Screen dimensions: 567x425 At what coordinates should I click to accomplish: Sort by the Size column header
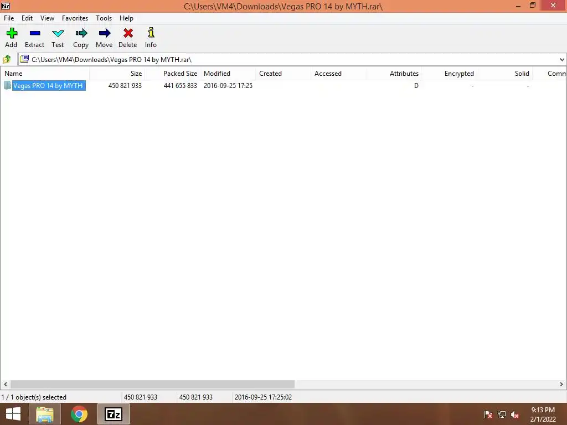click(x=117, y=74)
